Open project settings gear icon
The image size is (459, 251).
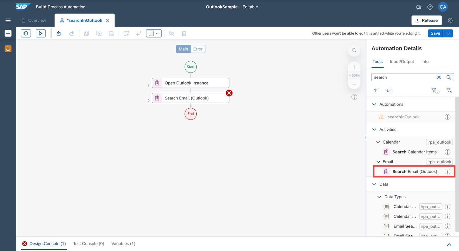pos(450,20)
